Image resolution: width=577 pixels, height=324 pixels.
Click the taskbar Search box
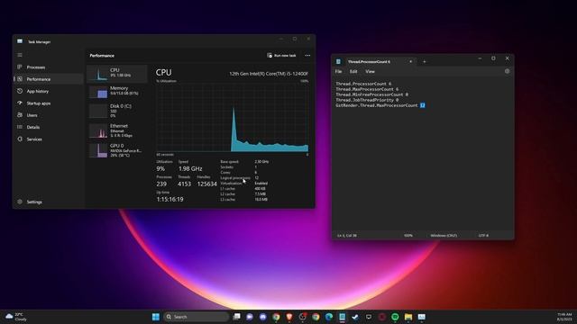(197, 317)
